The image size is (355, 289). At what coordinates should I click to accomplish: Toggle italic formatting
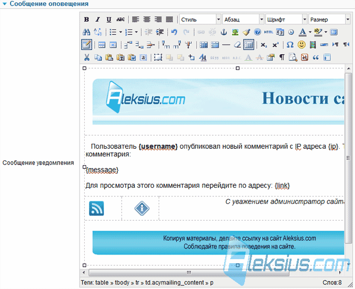[x=97, y=19]
